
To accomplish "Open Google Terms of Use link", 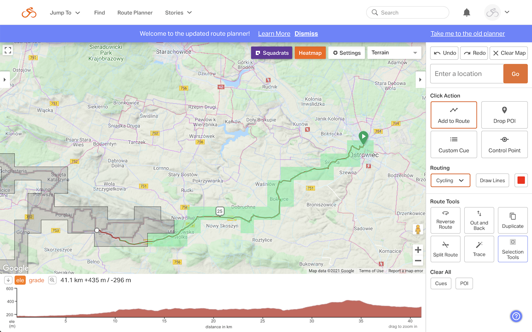I will coord(371,271).
